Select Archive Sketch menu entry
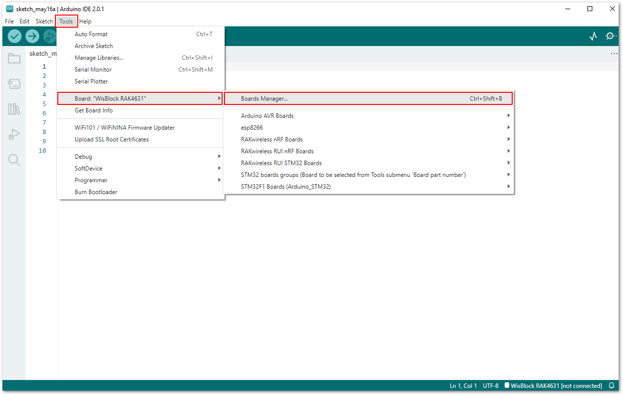 click(x=140, y=46)
